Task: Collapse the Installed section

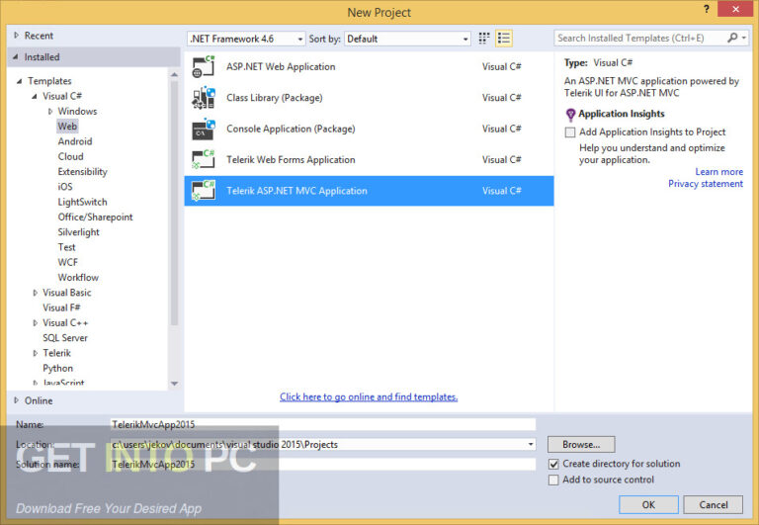Action: (16, 57)
